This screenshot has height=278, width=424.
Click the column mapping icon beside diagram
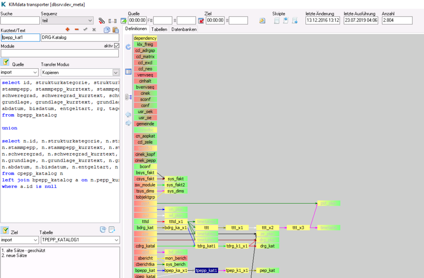[x=128, y=97]
